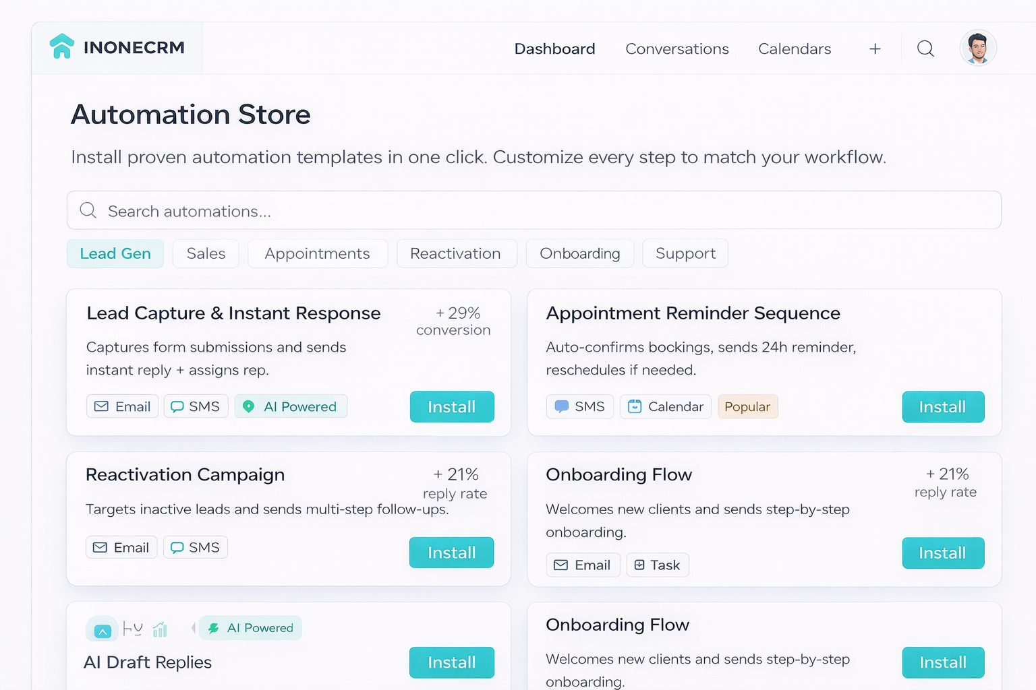Install the Appointment Reminder Sequence automation

943,406
